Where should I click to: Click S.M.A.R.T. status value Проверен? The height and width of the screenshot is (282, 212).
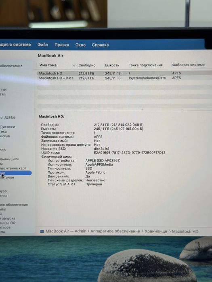point(94,184)
